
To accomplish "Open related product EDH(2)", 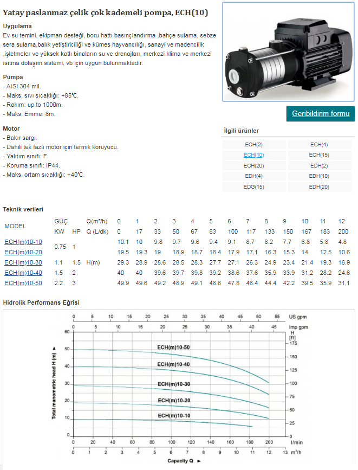I will coord(319,166).
